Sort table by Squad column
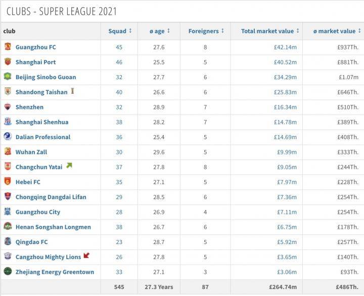Viewport: 364px width, 296px height. pyautogui.click(x=120, y=31)
